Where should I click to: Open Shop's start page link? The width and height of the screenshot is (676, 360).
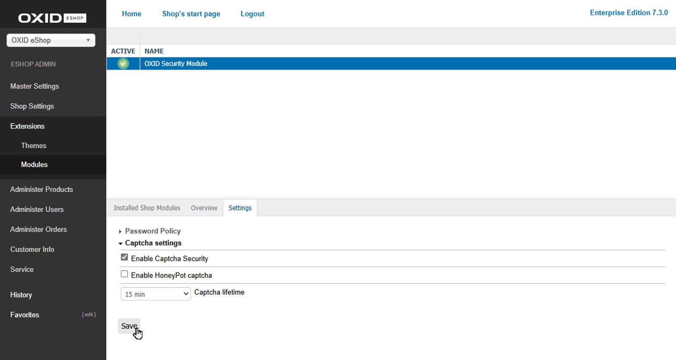coord(191,14)
